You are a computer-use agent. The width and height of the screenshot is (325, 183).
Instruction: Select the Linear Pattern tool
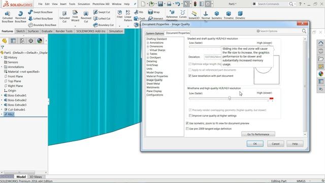point(128,16)
